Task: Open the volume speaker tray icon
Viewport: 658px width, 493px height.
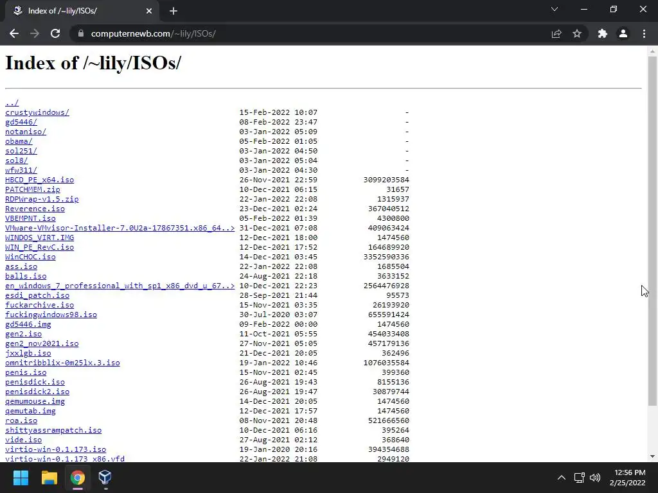Action: pos(595,478)
